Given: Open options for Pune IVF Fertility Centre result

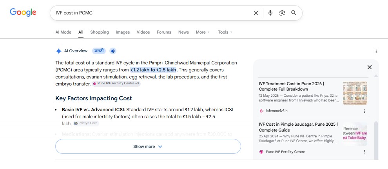Looking at the screenshot, I should [364, 152].
